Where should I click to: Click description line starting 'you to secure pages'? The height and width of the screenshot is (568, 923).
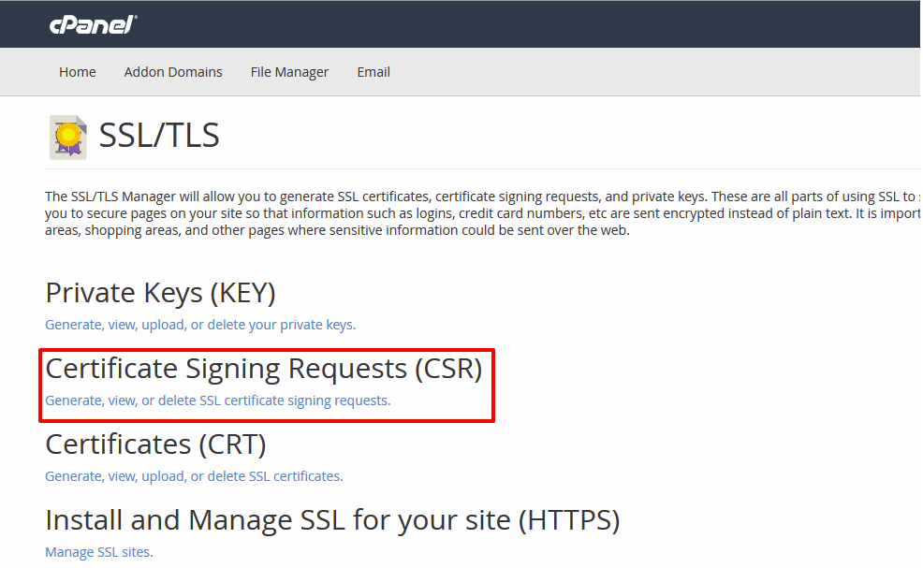[483, 213]
